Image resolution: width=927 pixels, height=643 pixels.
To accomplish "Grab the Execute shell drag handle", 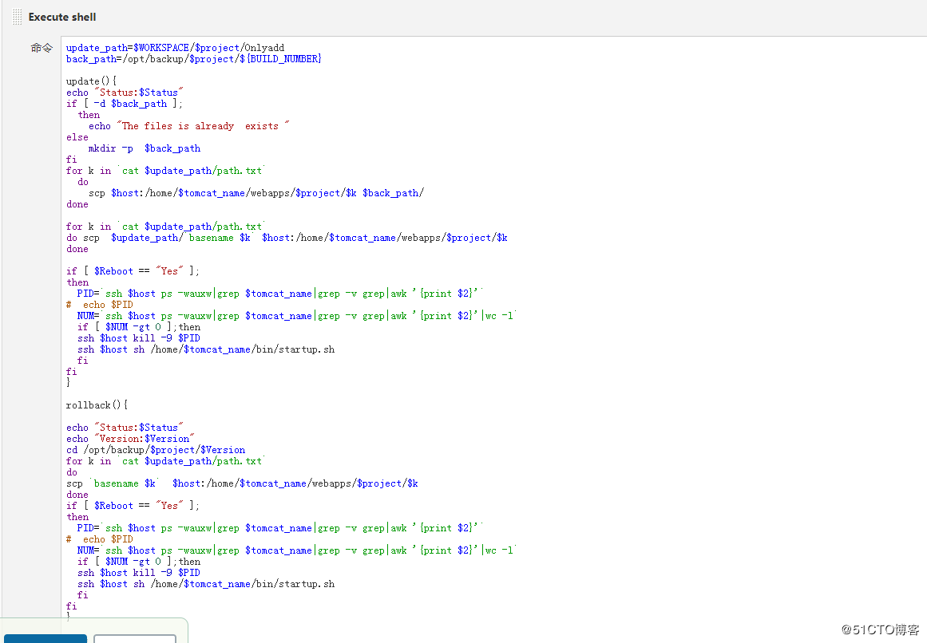I will point(17,17).
